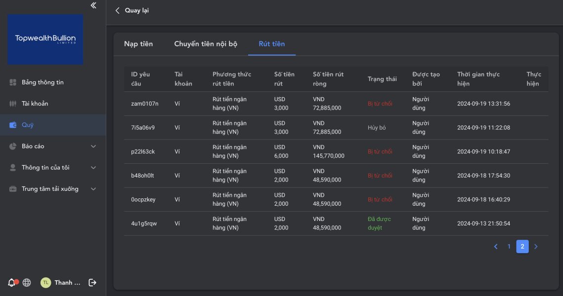Screen dimensions: 563x296
Task: Click the Topwealth Bullion logo
Action: coord(45,39)
